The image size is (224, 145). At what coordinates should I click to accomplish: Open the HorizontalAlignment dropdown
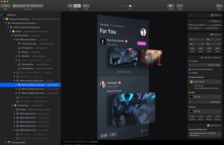pos(205,134)
